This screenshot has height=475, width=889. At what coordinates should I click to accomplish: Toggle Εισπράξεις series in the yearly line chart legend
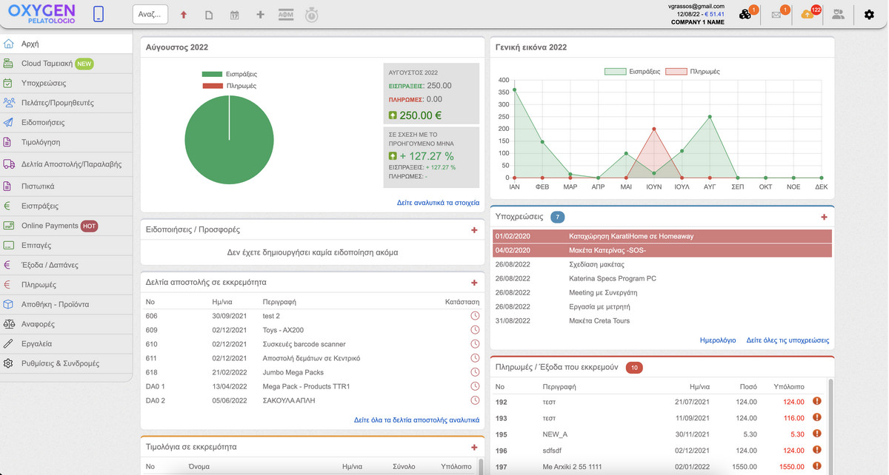(631, 72)
